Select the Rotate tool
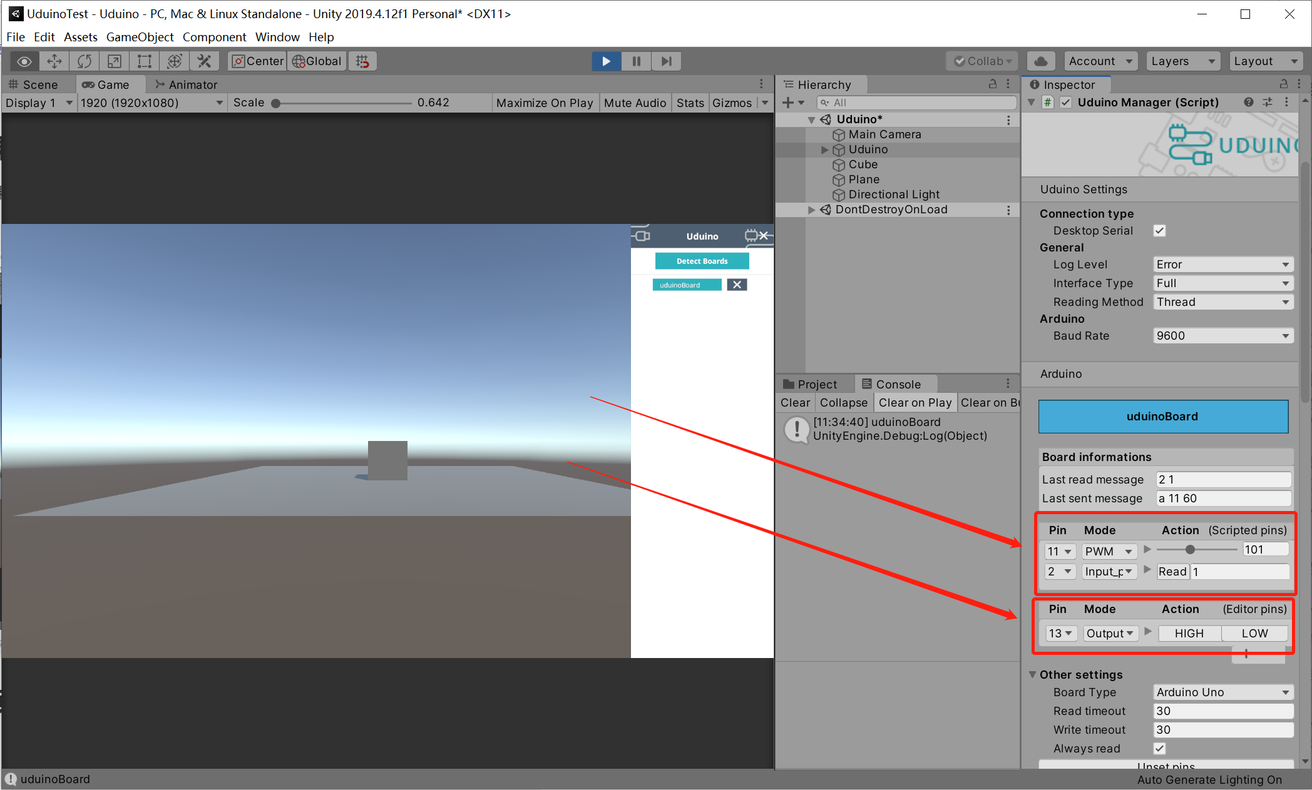This screenshot has width=1312, height=790. pyautogui.click(x=84, y=61)
